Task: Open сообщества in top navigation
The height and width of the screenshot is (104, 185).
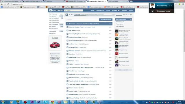Action: [x=100, y=10]
